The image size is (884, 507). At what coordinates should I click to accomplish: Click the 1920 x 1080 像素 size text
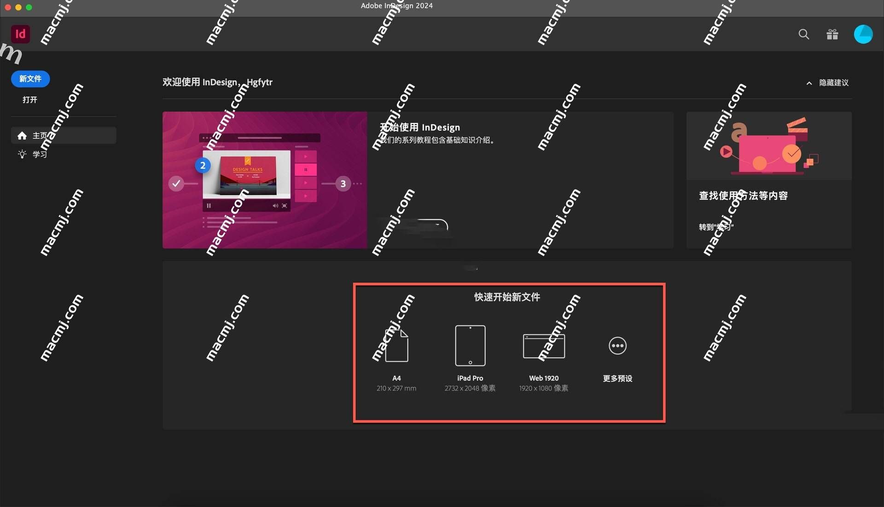544,389
